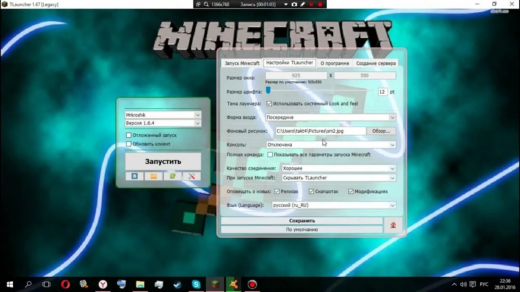The height and width of the screenshot is (292, 520).
Task: Open the 'Качество соединения' dropdown
Action: click(339, 168)
